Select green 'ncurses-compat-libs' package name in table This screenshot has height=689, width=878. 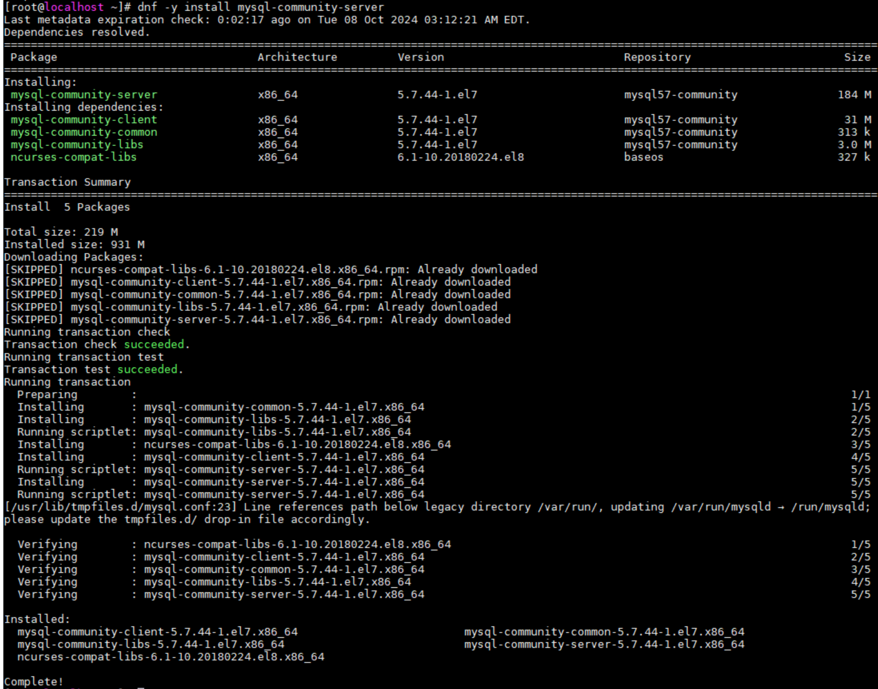(73, 157)
